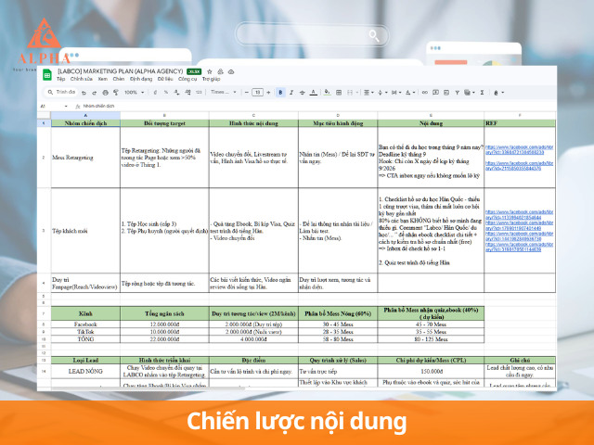Open the name box dropdown arrow
Viewport: 594px width, 445px height.
point(66,107)
